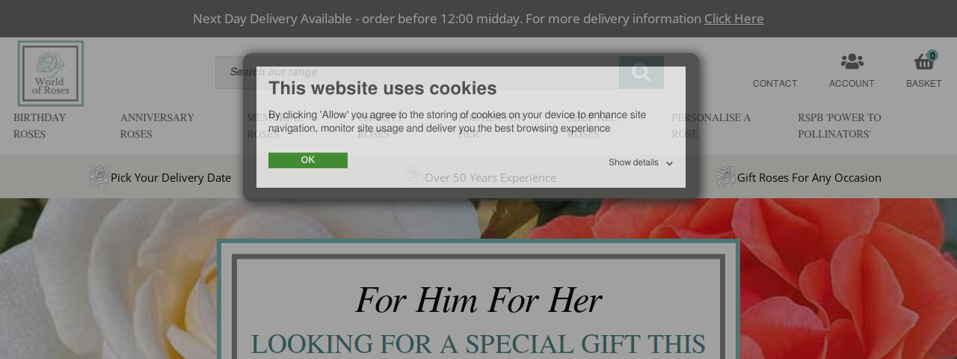Open the Personalise a Rose menu
The height and width of the screenshot is (359, 957).
711,126
